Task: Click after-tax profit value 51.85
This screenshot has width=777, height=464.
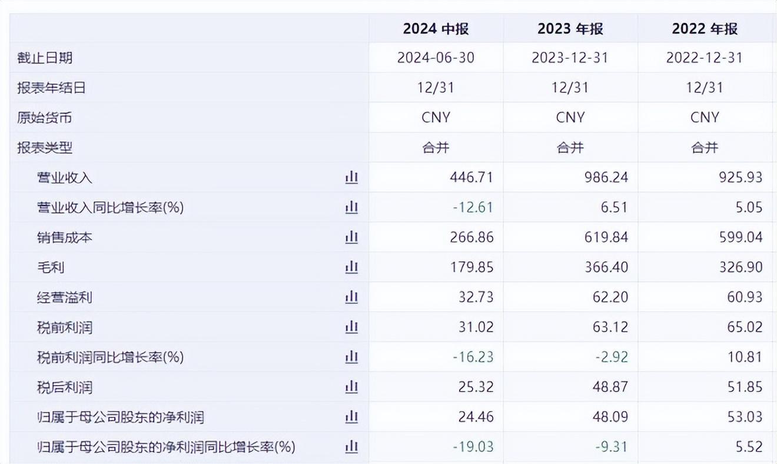Action: (745, 387)
